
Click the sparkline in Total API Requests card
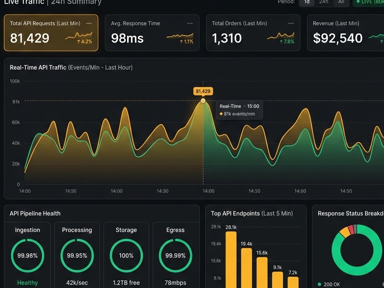click(79, 36)
